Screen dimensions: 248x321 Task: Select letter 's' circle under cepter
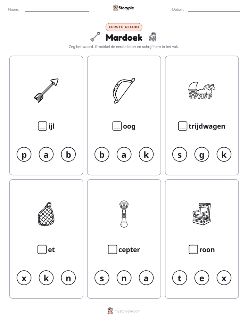[102, 278]
